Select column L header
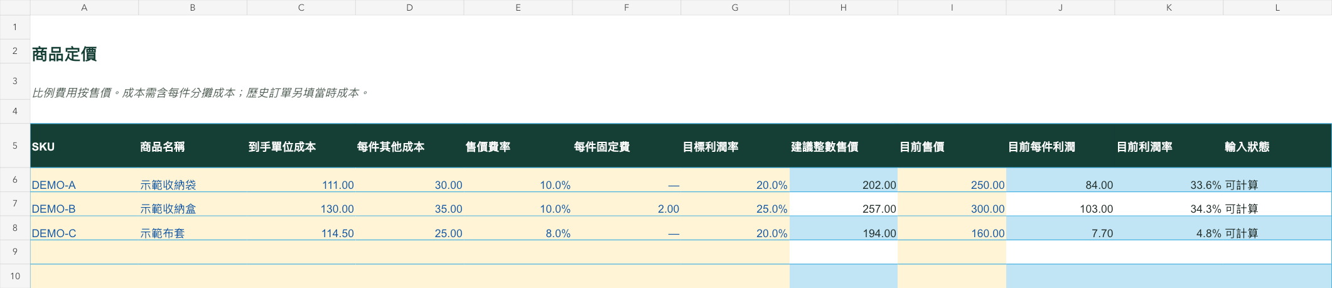Image resolution: width=1332 pixels, height=288 pixels. point(1277,8)
